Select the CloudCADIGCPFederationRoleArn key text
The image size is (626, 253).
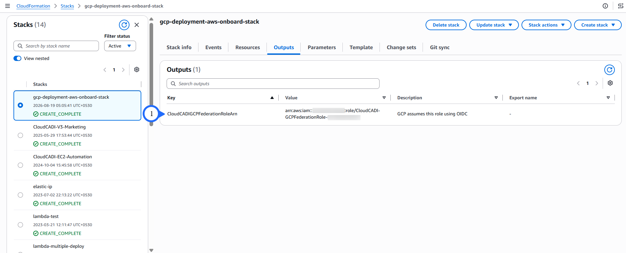(x=202, y=114)
